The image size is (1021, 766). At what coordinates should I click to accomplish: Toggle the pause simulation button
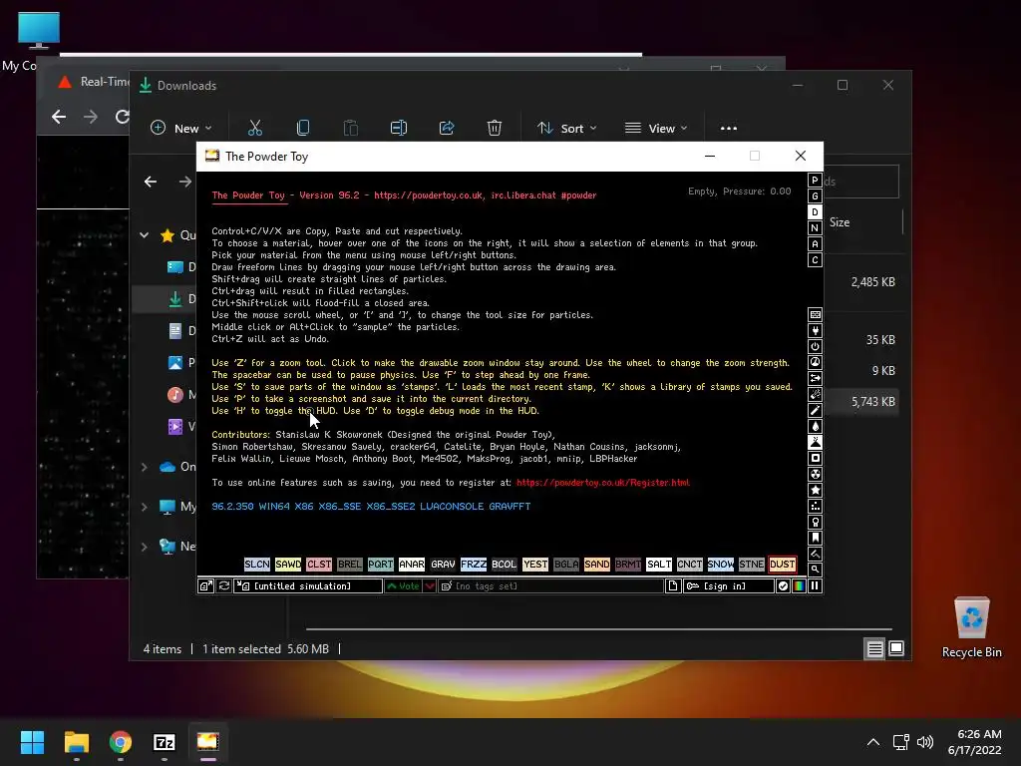click(815, 586)
